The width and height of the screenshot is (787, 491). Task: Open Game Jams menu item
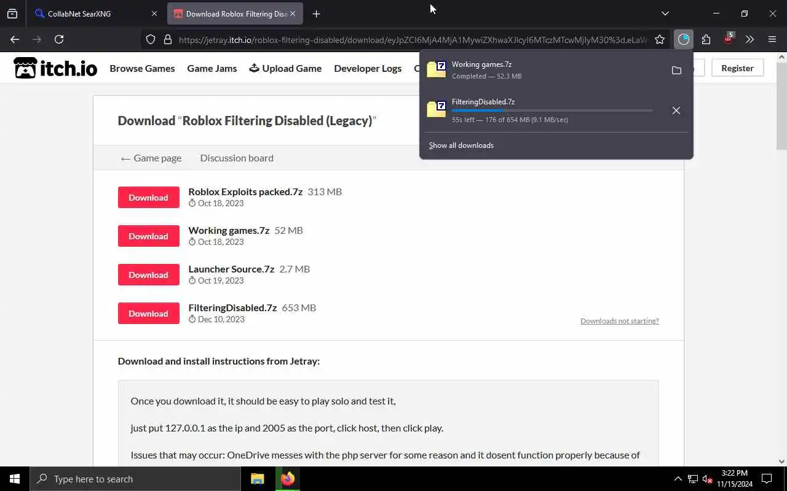click(212, 68)
